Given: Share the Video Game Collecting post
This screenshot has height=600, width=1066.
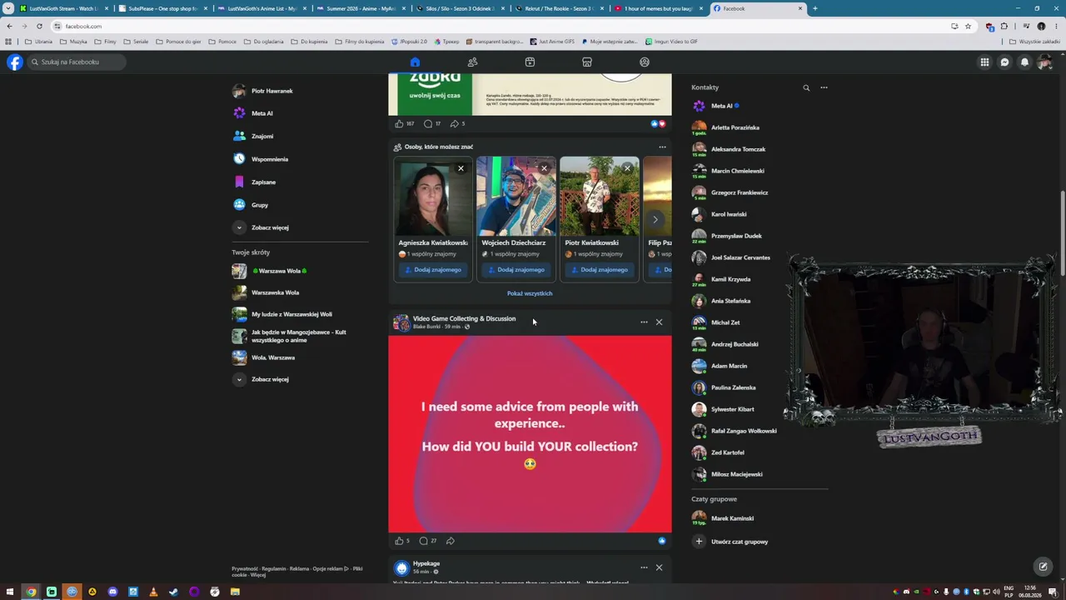Looking at the screenshot, I should coord(451,541).
